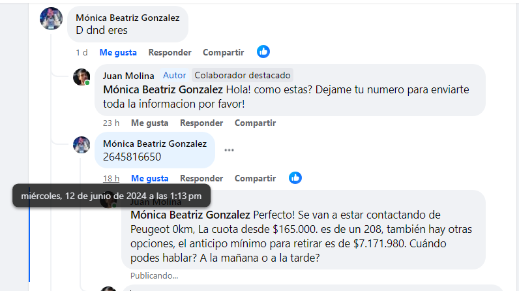Click Compartir under "D dnd eres" comment
This screenshot has width=519, height=291.
click(223, 52)
